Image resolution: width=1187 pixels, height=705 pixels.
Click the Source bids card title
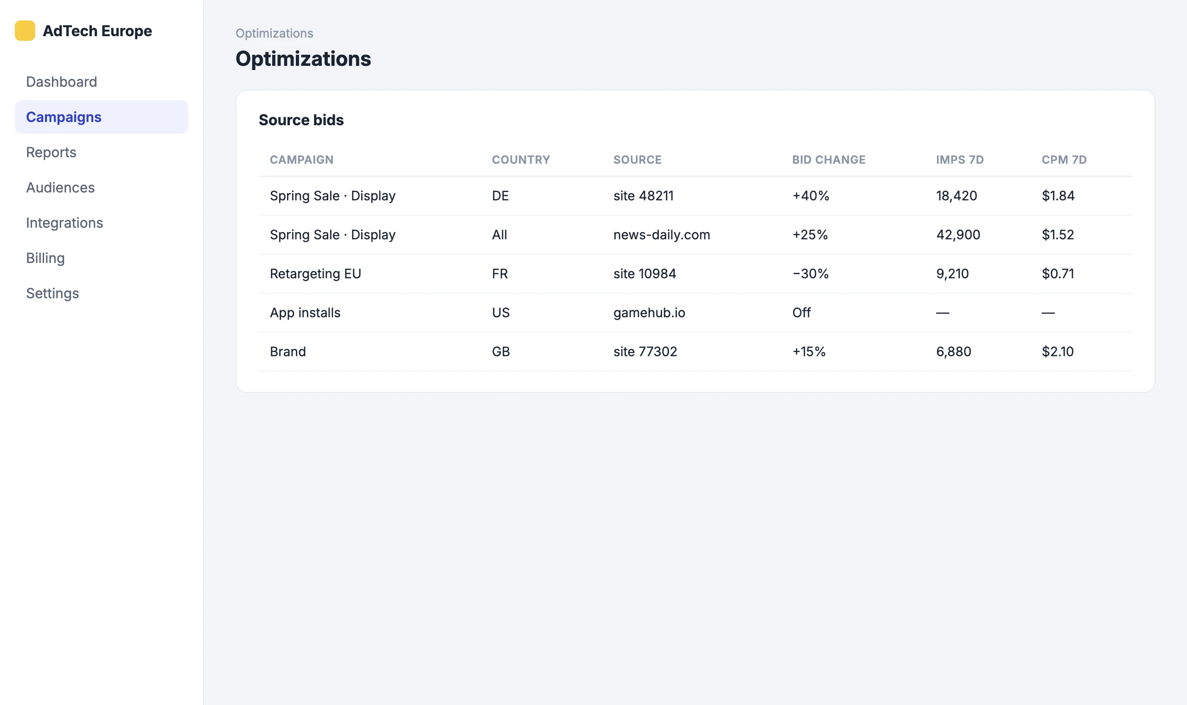(301, 120)
